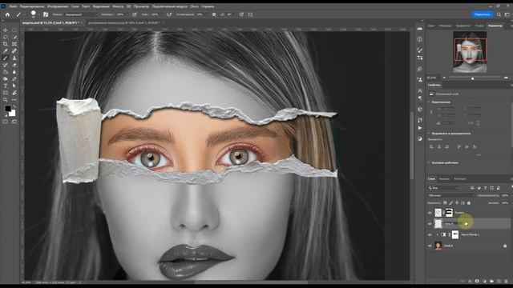
Task: Click the black-and-white layer mask thumbnail
Action: tap(455, 234)
